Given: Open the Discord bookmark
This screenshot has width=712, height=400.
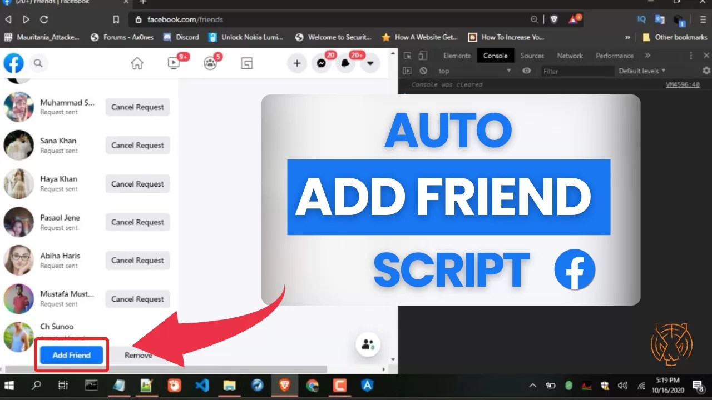Looking at the screenshot, I should click(x=181, y=37).
